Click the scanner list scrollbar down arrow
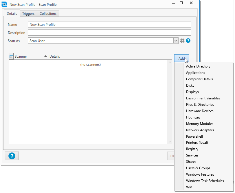235x193 pixels. tap(170, 142)
